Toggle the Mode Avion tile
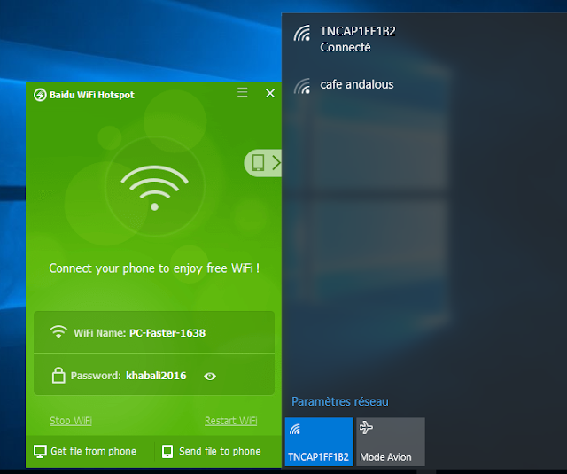Screen dimensions: 567x474 point(391,441)
